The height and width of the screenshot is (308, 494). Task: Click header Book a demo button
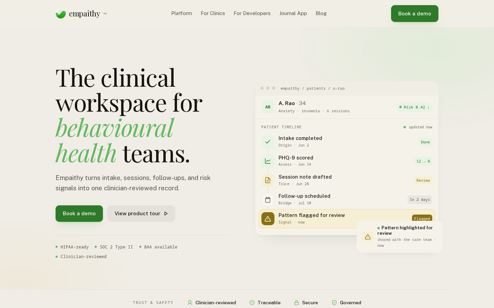414,14
